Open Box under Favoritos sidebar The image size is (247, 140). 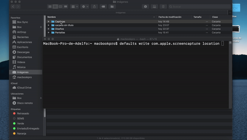pos(19,27)
